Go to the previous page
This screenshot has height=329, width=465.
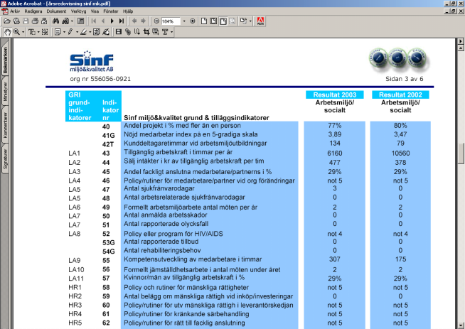(103, 21)
